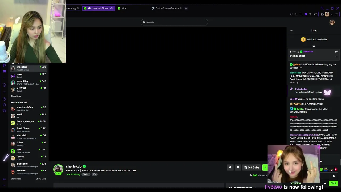Open the emoji picker in chat input
Viewport: 341px width, 192px height.
[334, 176]
